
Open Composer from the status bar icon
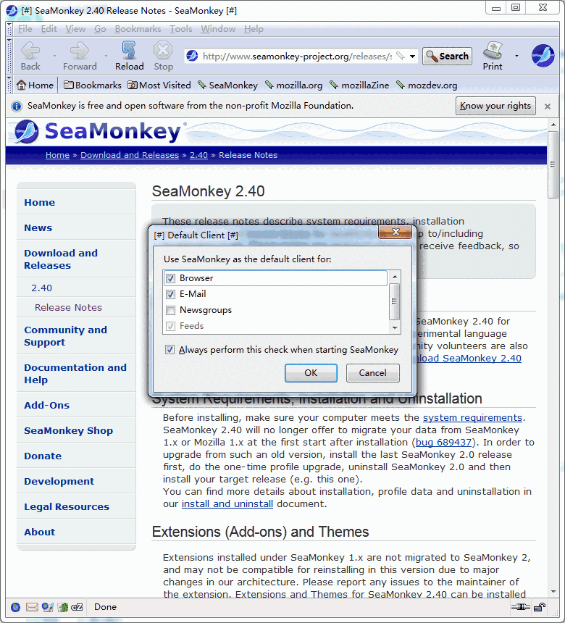pyautogui.click(x=48, y=607)
